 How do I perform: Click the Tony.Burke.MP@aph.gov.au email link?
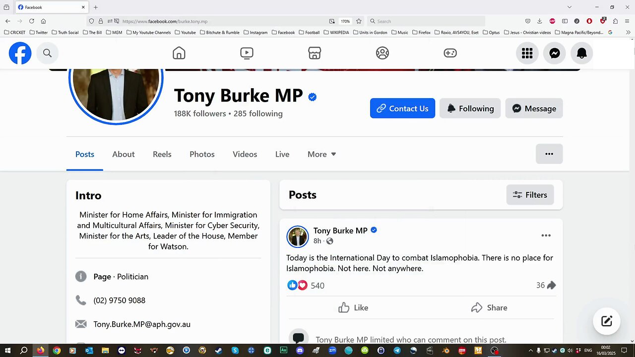click(x=142, y=324)
